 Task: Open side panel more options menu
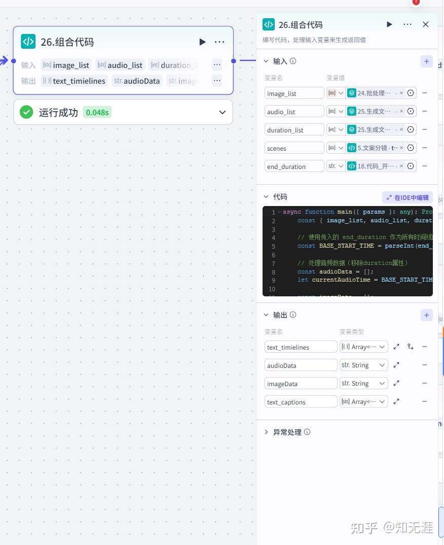click(407, 24)
